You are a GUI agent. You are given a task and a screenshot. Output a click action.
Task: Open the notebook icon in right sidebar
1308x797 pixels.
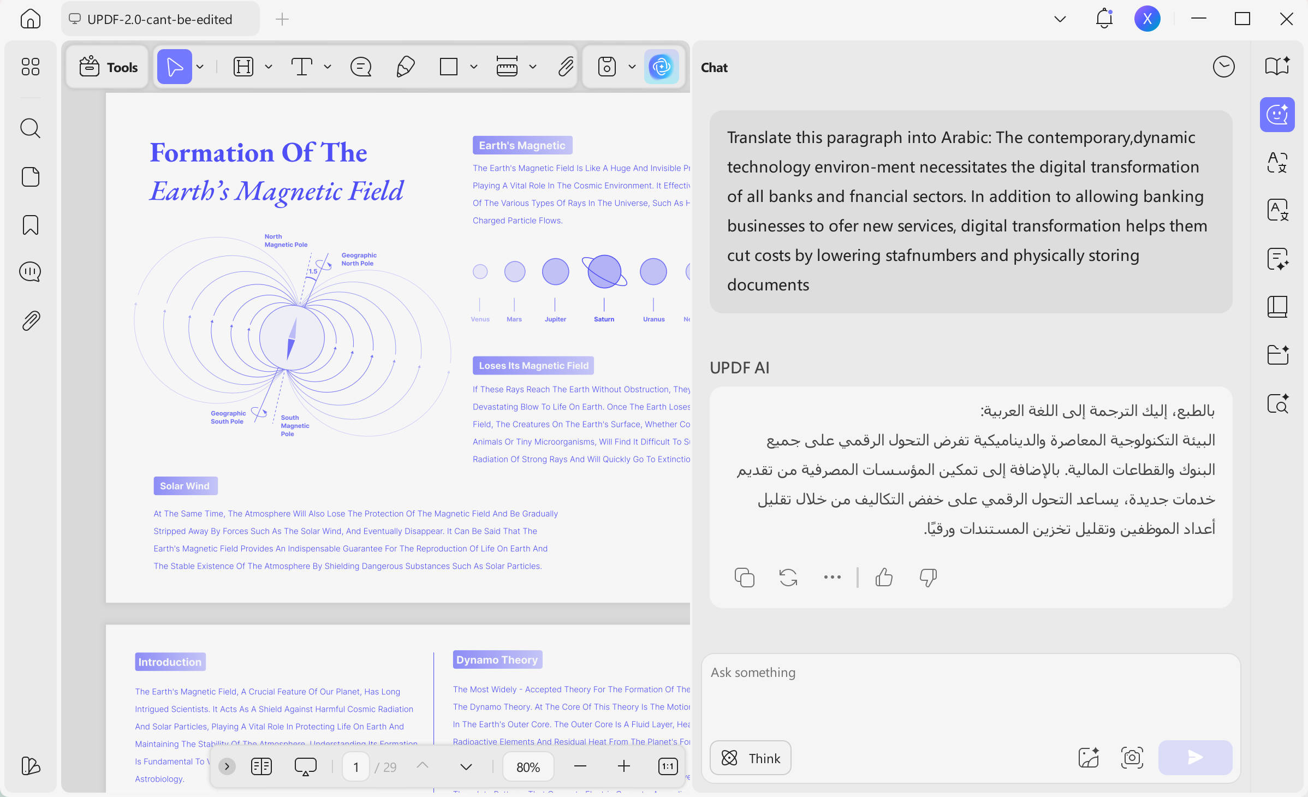pyautogui.click(x=1277, y=307)
